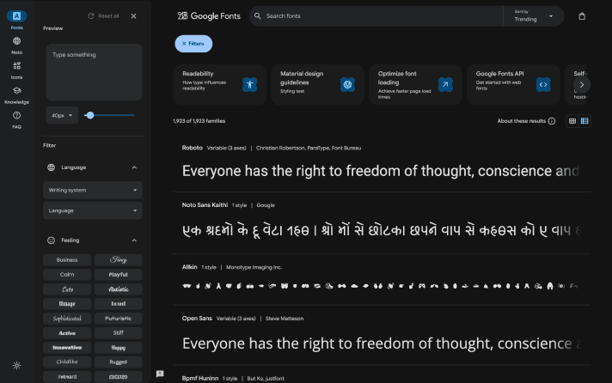Toggle the Playful feeling filter

119,275
